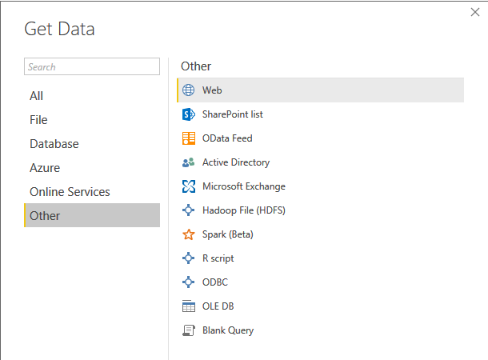
Task: Click the orange OData Feed icon
Action: 189,138
